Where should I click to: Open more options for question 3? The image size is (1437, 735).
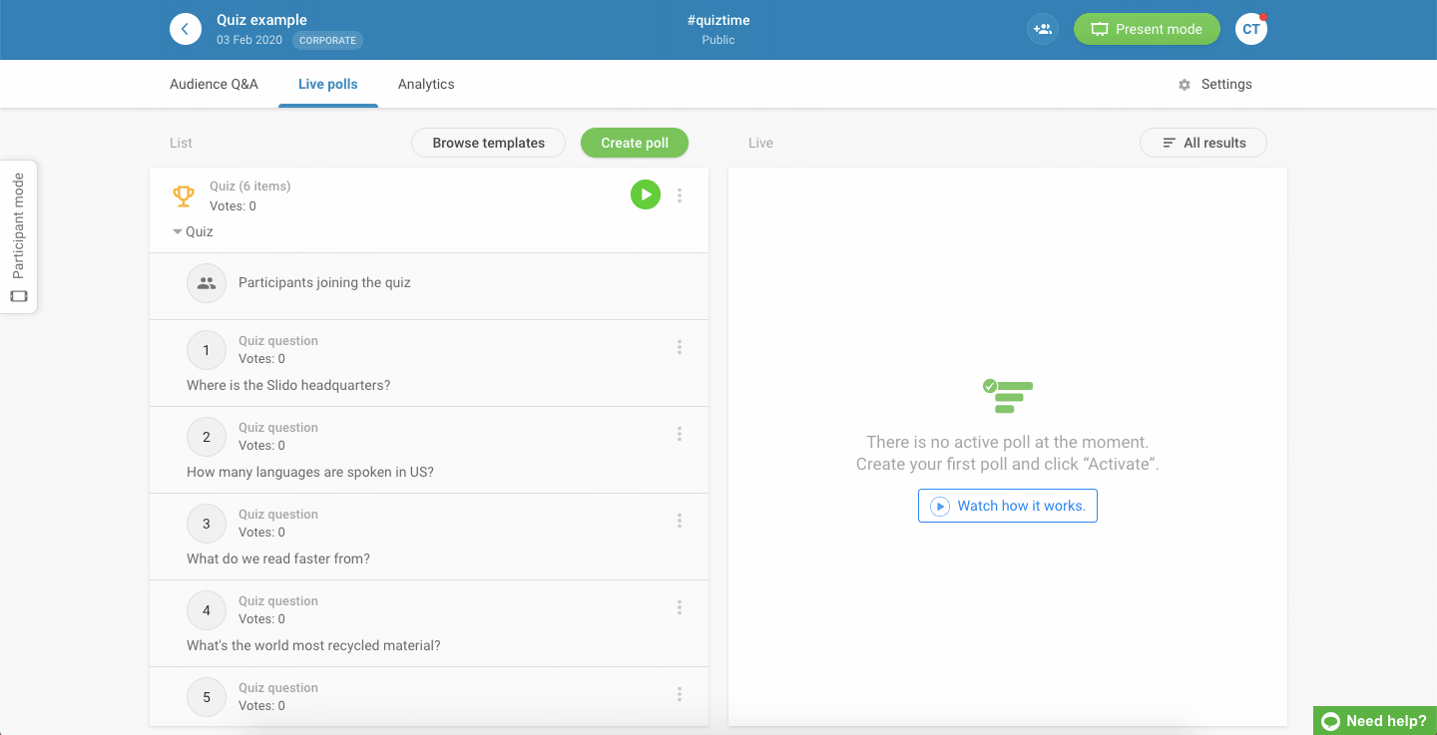(680, 521)
